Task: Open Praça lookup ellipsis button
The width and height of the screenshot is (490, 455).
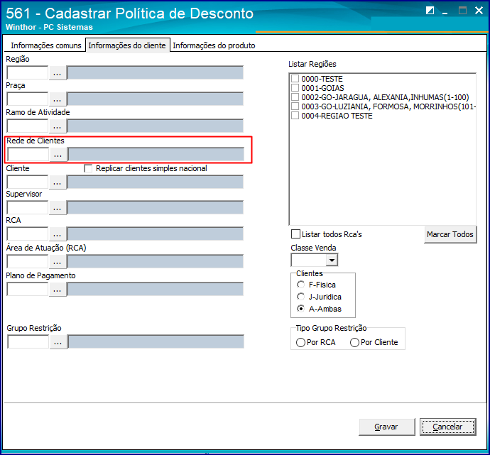Action: (58, 99)
